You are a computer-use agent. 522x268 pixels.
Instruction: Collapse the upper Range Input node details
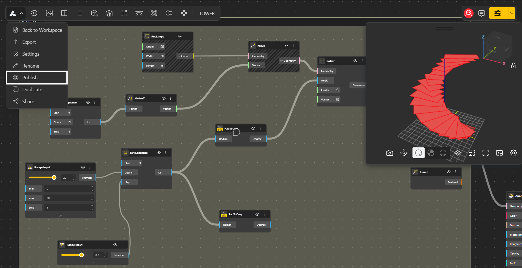(x=61, y=216)
